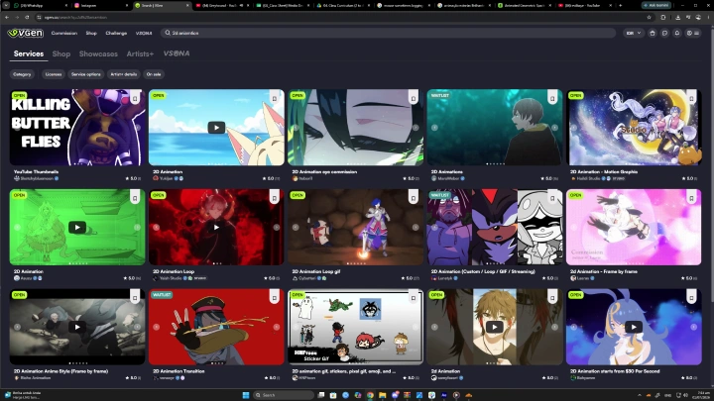This screenshot has height=401, width=714.
Task: Switch to the Shop results tab
Action: [x=61, y=53]
